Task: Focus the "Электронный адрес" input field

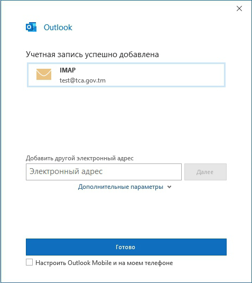Action: point(104,172)
